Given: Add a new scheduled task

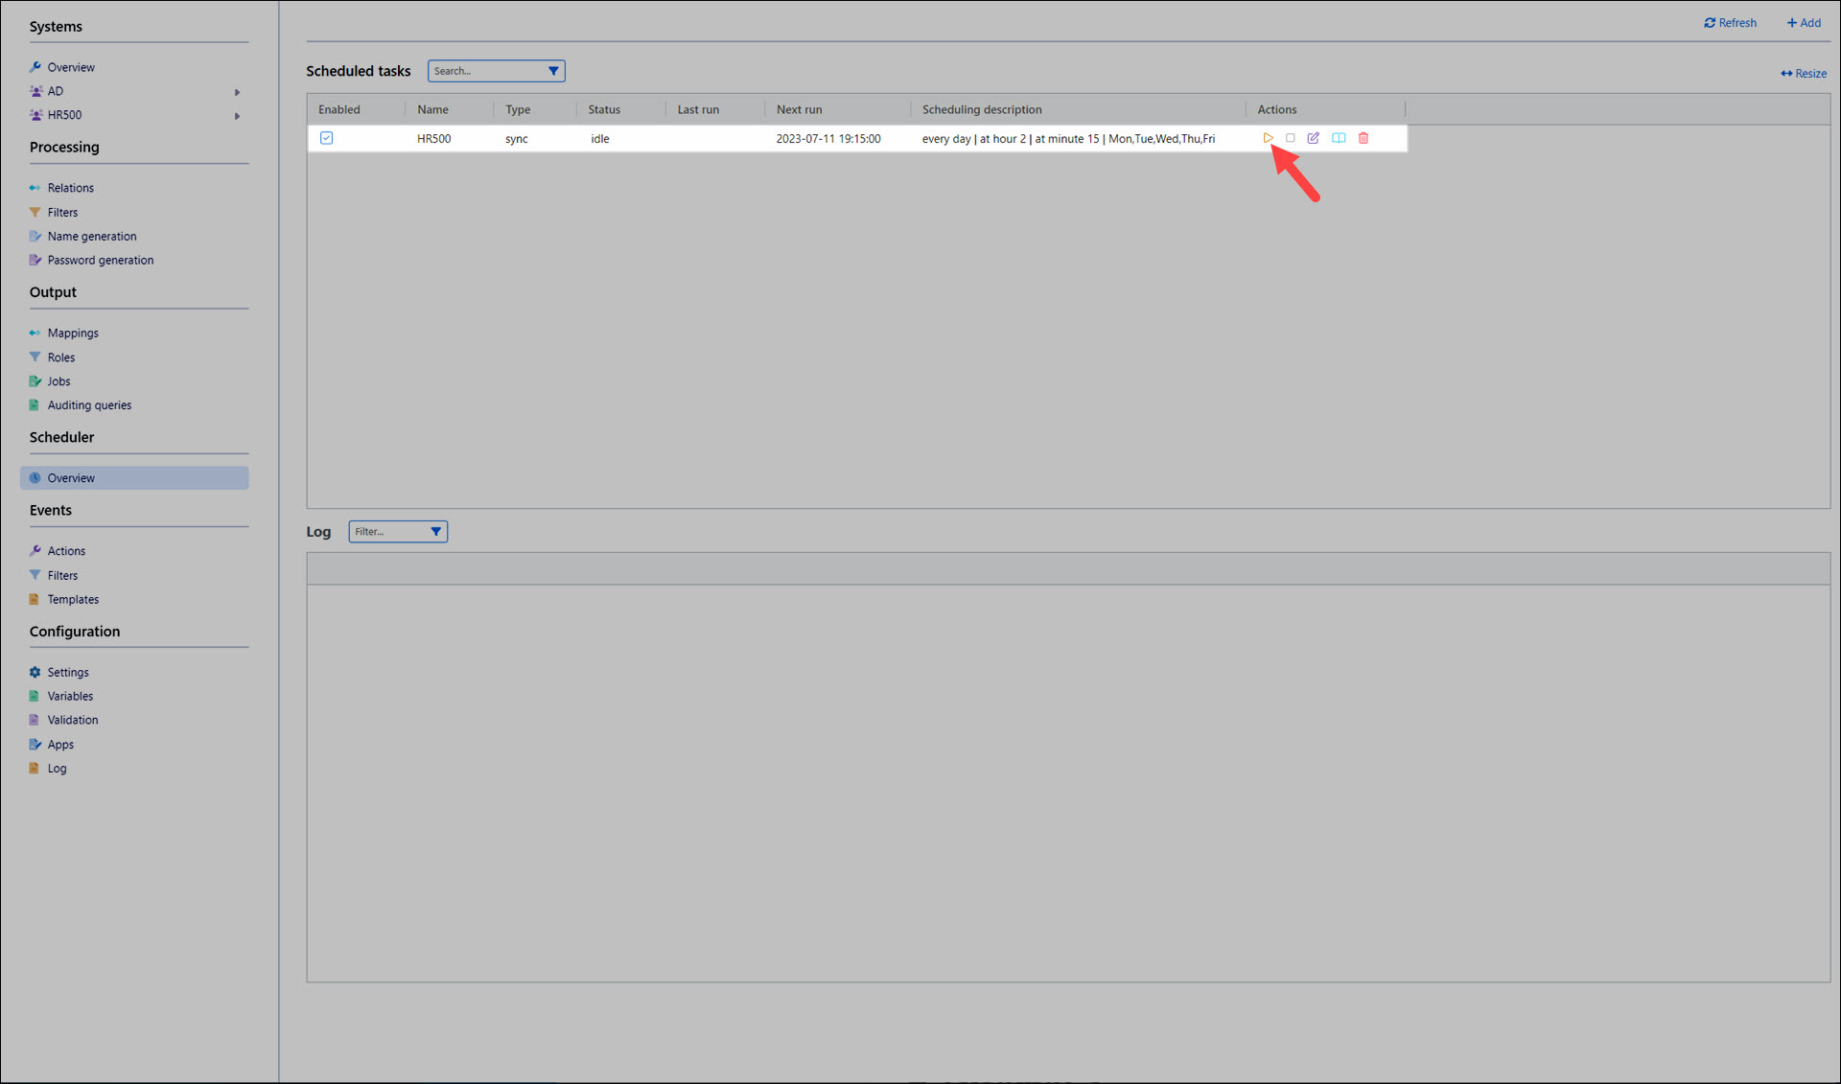Looking at the screenshot, I should pos(1804,23).
